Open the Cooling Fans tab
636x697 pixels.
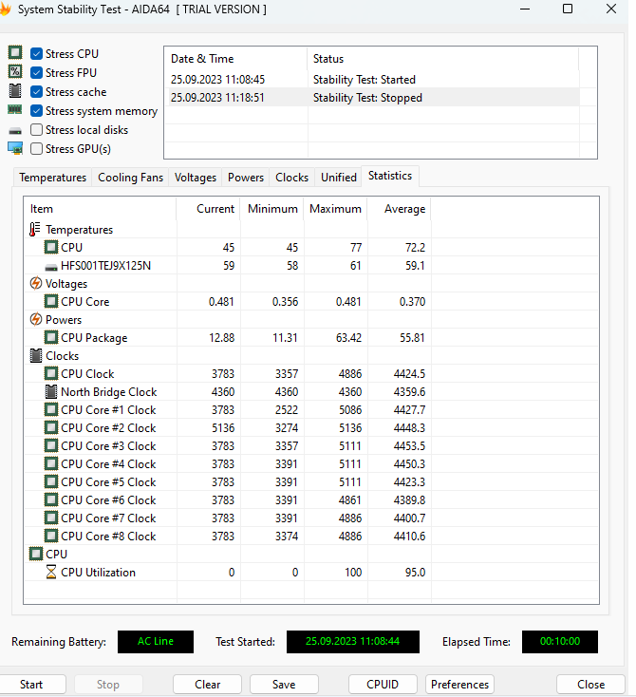point(130,178)
